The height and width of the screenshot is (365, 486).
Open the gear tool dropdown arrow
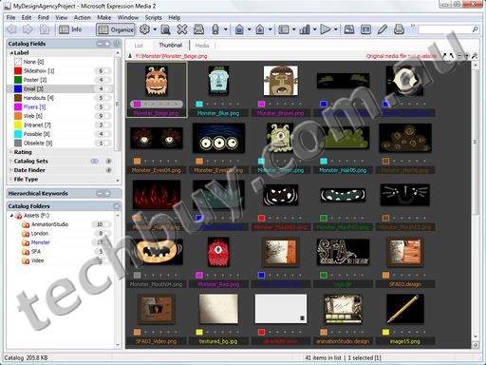(x=155, y=29)
